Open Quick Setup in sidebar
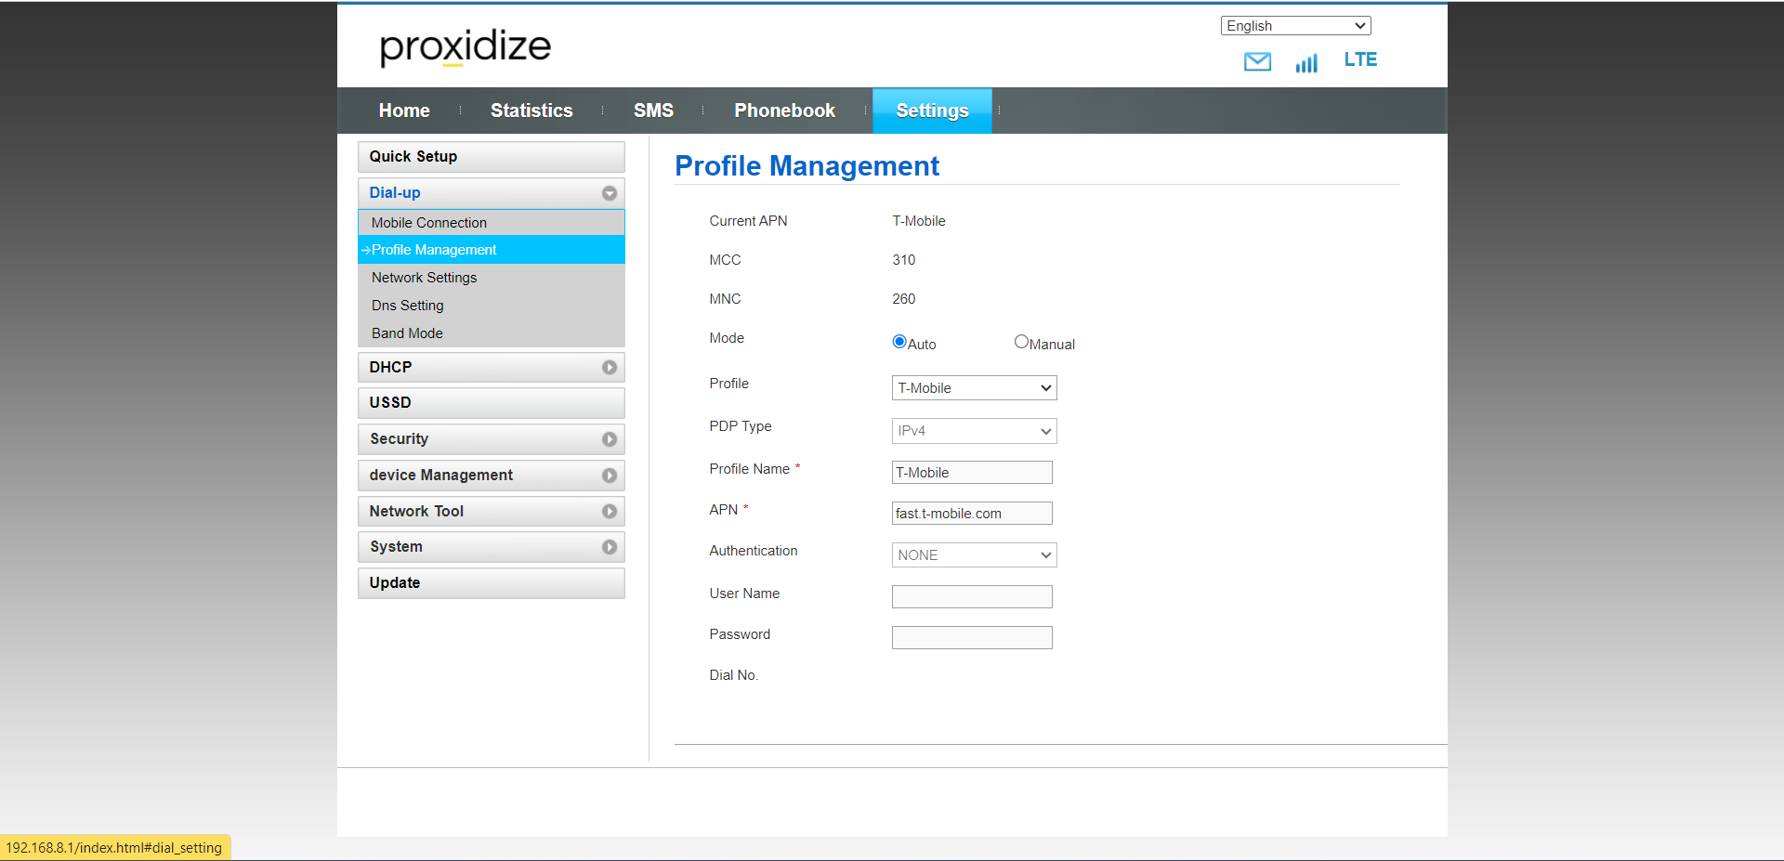Image resolution: width=1784 pixels, height=861 pixels. tap(492, 157)
